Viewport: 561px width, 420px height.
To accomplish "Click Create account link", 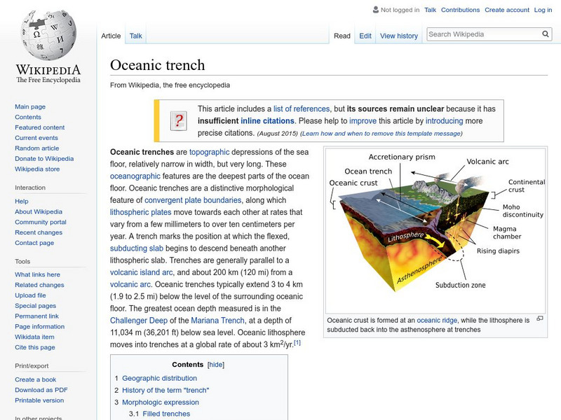I will (506, 10).
